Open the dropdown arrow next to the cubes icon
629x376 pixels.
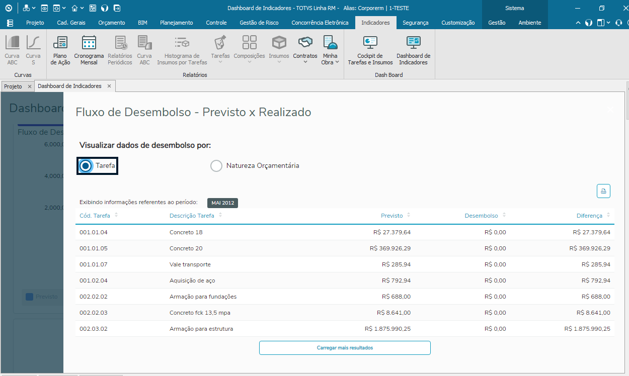(x=34, y=9)
